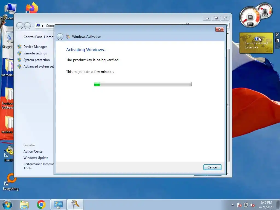Open Action Center link
Image resolution: width=280 pixels, height=210 pixels.
pyautogui.click(x=34, y=151)
